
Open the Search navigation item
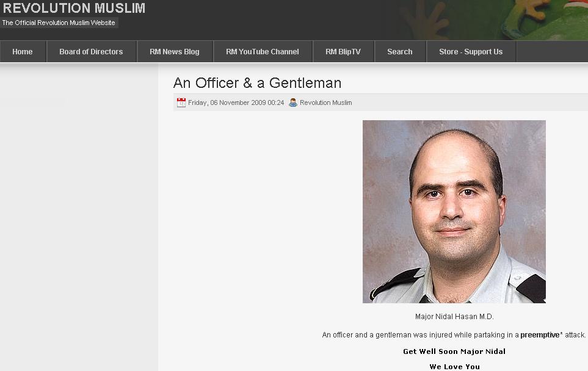pyautogui.click(x=400, y=52)
